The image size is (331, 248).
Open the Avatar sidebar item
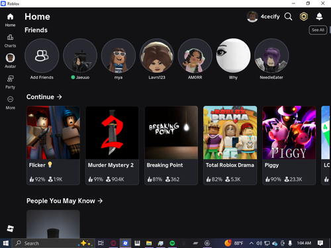click(10, 61)
